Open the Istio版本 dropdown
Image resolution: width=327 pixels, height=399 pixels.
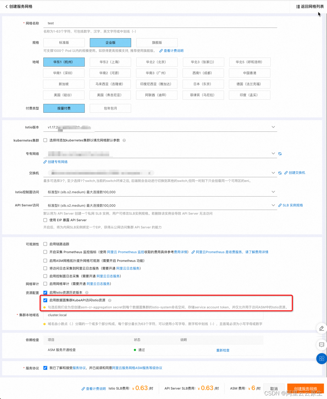273,127
